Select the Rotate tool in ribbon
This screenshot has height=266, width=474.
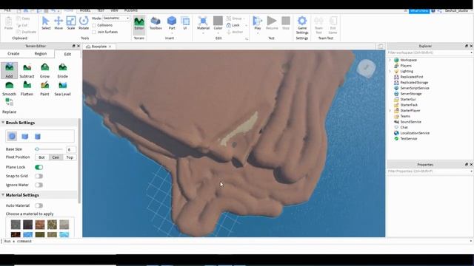[84, 23]
